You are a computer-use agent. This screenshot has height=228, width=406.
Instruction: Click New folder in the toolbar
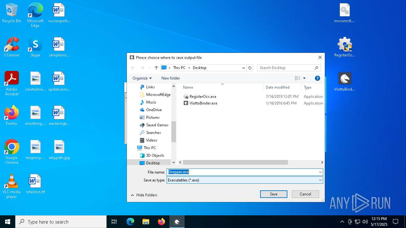pyautogui.click(x=171, y=78)
